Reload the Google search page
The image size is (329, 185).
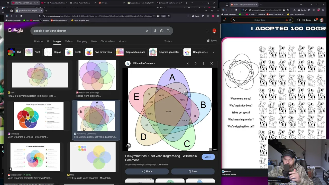21,16
